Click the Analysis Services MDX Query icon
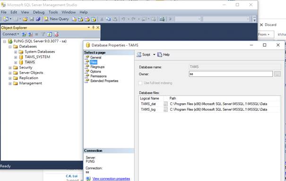Viewport: 286px width, 181px height. (x=80, y=19)
